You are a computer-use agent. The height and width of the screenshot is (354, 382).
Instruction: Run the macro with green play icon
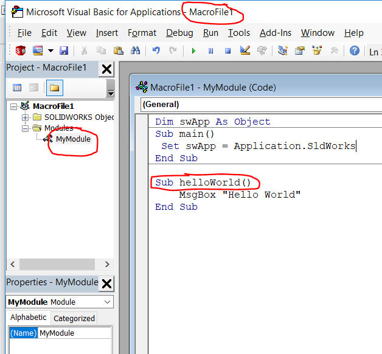193,50
